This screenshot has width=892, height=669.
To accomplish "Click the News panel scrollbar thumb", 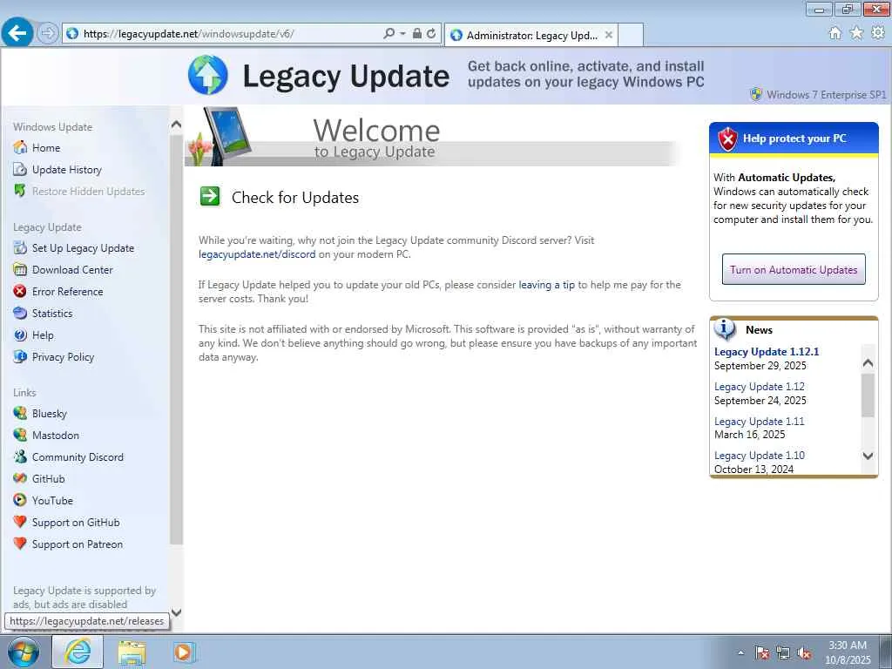I will tap(868, 395).
